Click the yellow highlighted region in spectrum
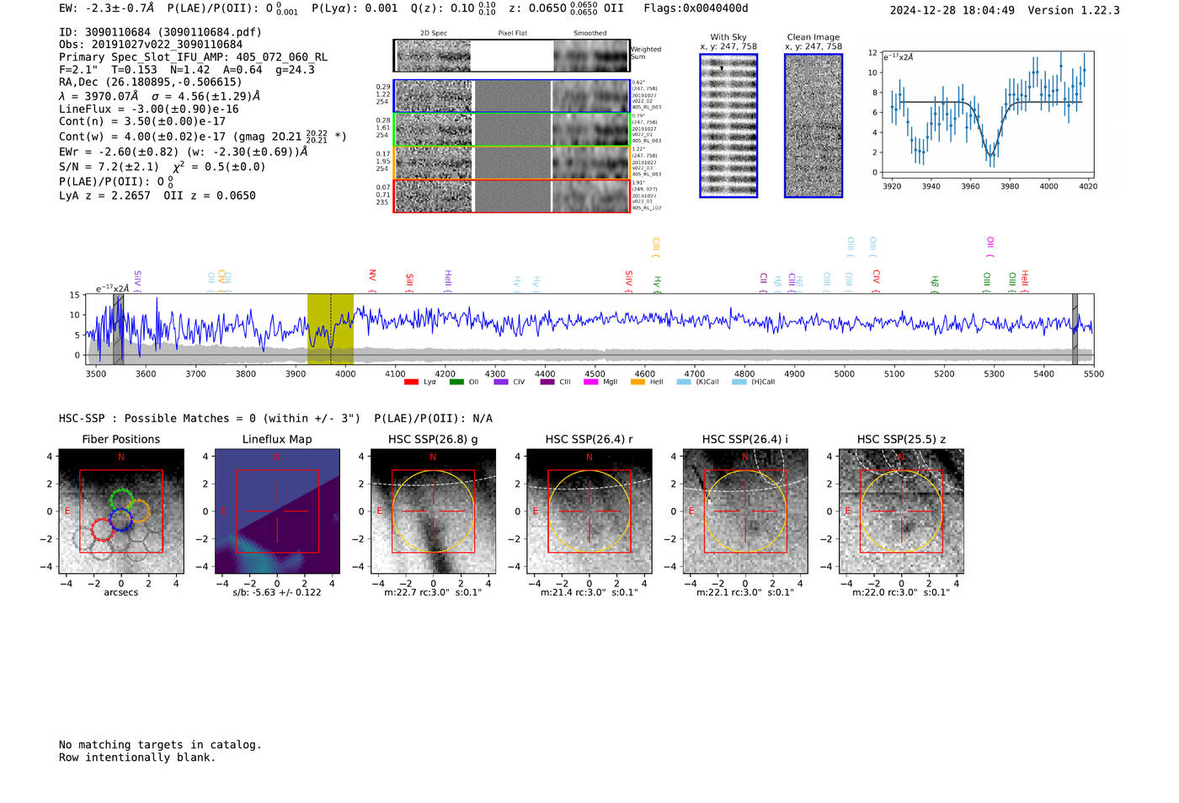Screen dimensions: 1179x803 pyautogui.click(x=330, y=329)
